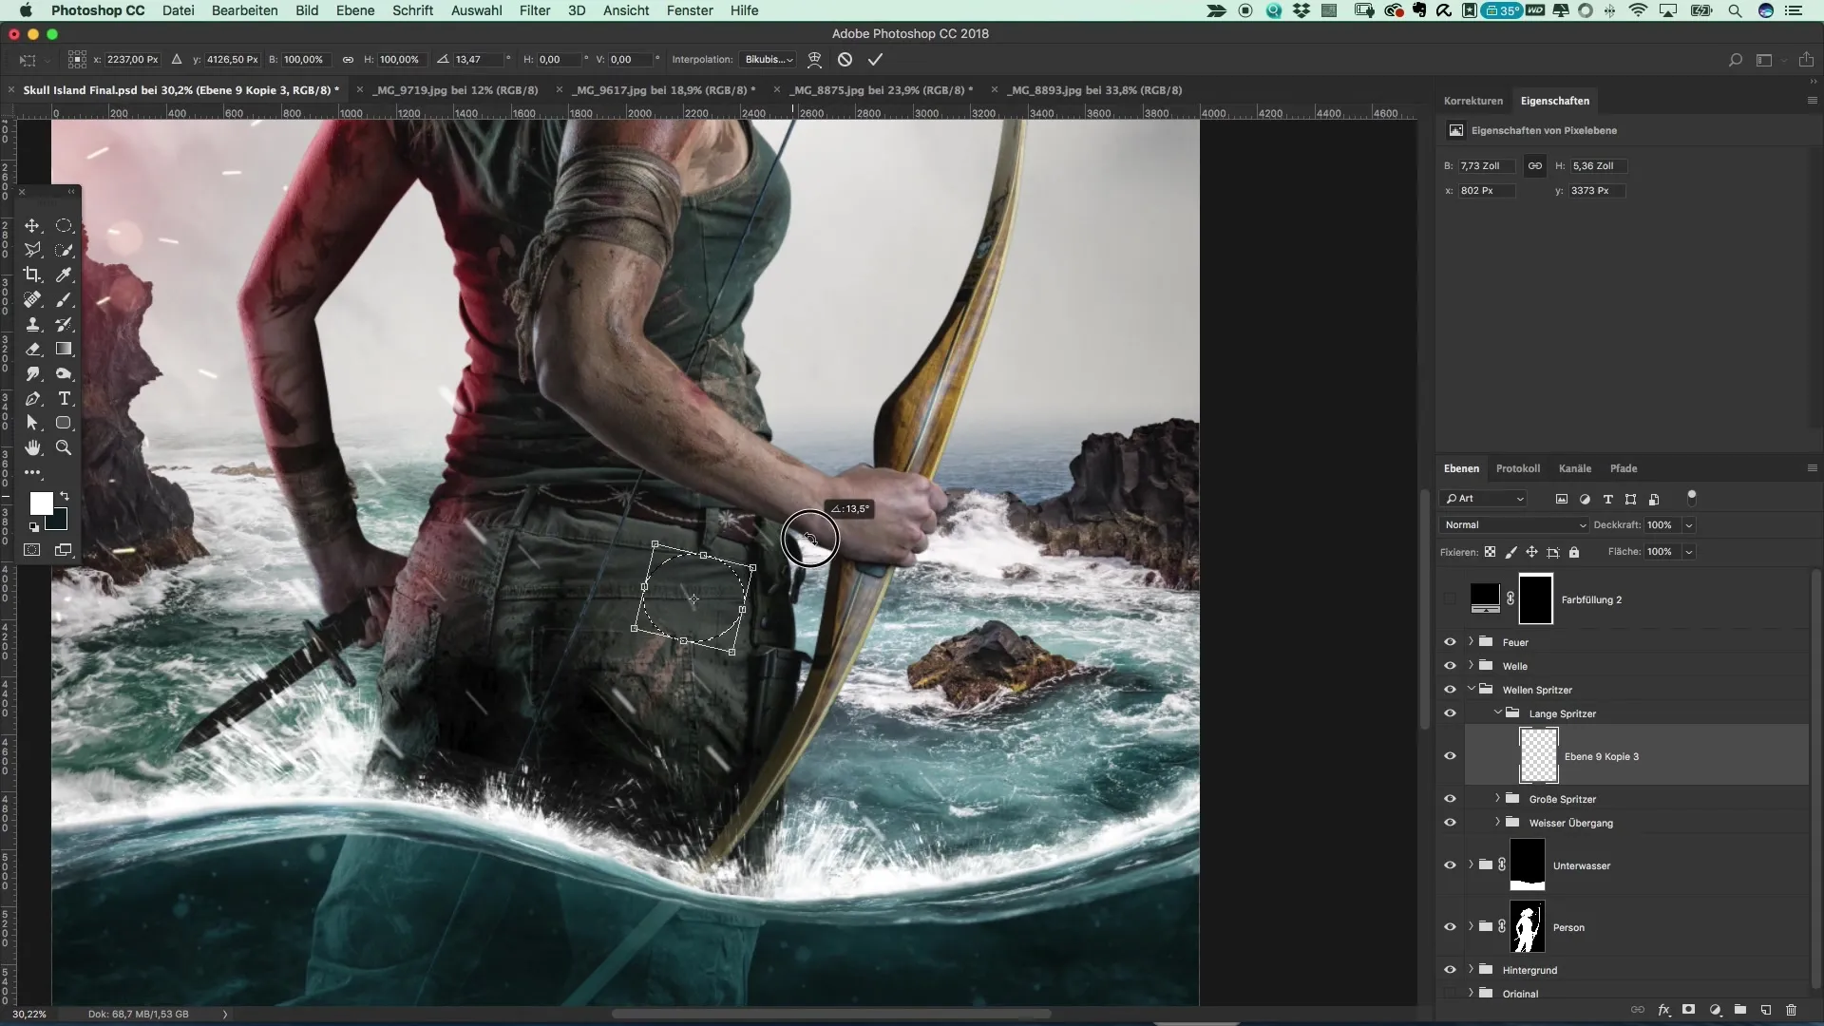The width and height of the screenshot is (1824, 1026).
Task: Expand the Welle group
Action: pos(1471,665)
